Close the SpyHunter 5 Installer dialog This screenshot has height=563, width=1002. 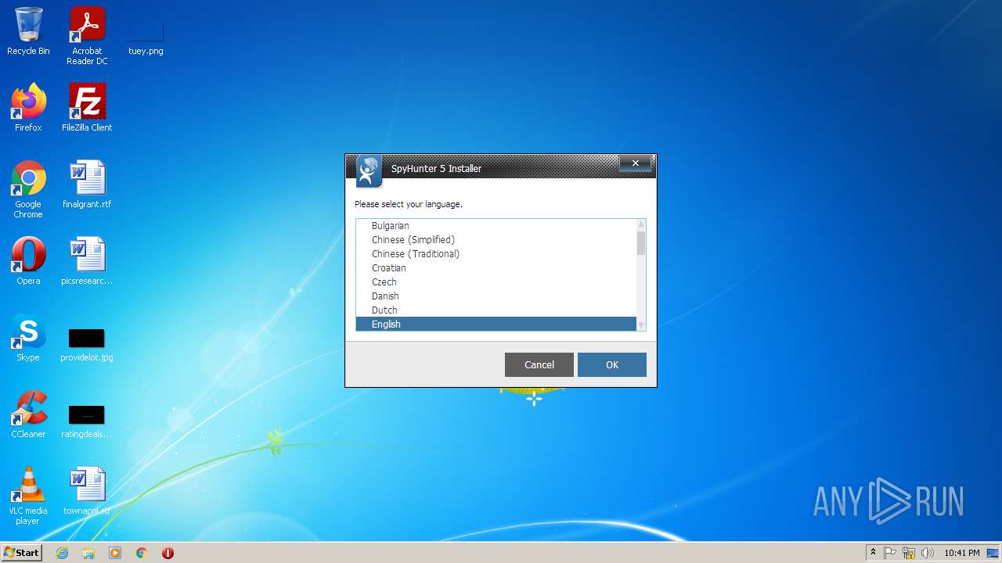[636, 163]
